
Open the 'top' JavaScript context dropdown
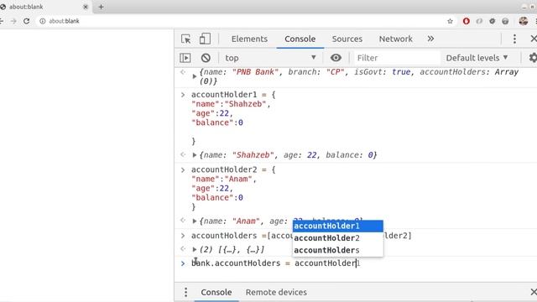pos(270,58)
